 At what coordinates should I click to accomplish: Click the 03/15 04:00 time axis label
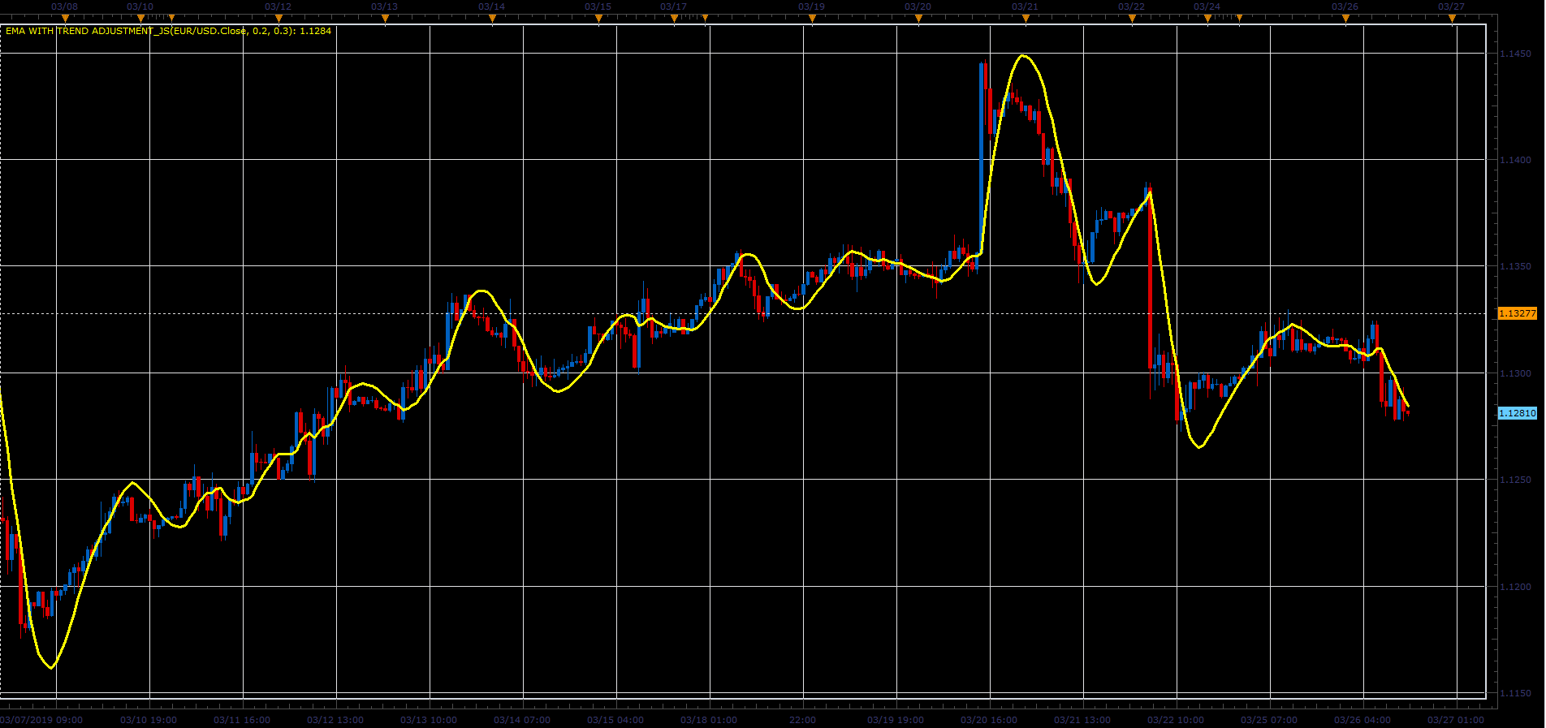(x=615, y=720)
